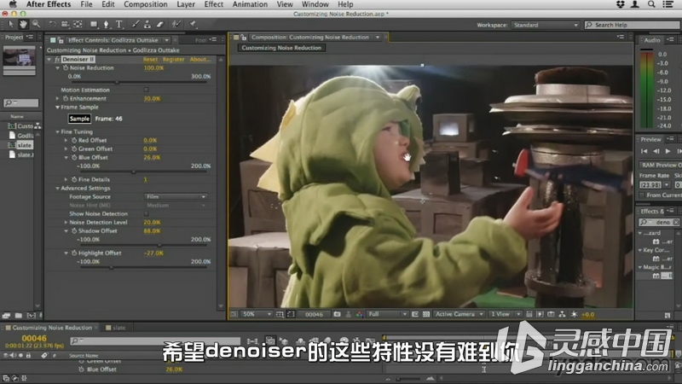
Task: Click Reset link for Denoiser II
Action: pyautogui.click(x=150, y=59)
